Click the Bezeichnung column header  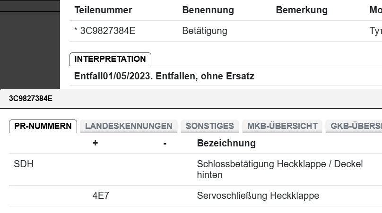tap(226, 143)
